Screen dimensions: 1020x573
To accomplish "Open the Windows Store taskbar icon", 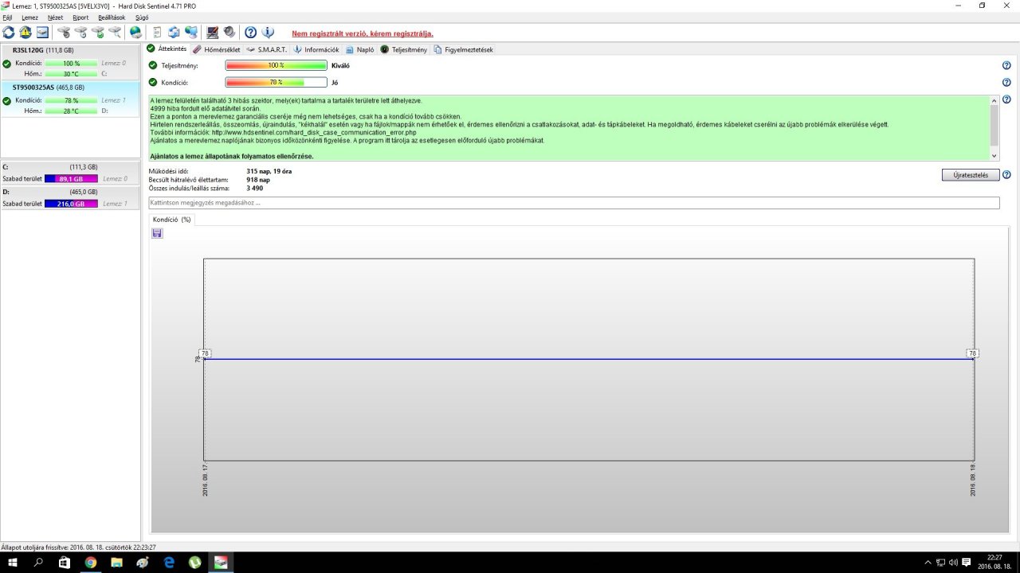I will (x=65, y=563).
